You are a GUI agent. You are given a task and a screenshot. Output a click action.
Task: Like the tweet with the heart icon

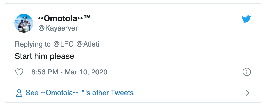pyautogui.click(x=19, y=72)
